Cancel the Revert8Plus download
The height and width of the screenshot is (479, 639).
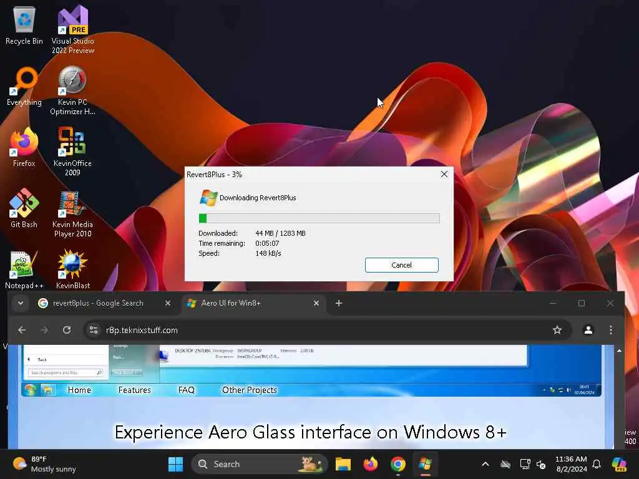coord(401,264)
